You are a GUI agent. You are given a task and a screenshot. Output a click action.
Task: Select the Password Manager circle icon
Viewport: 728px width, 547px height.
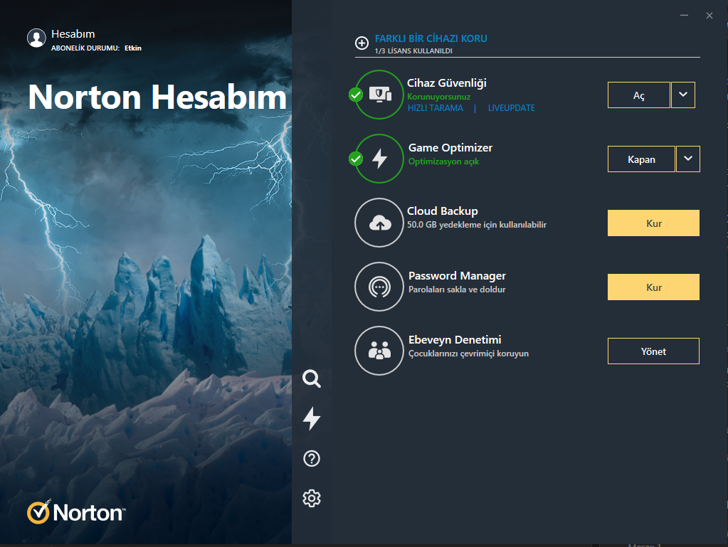coord(379,287)
